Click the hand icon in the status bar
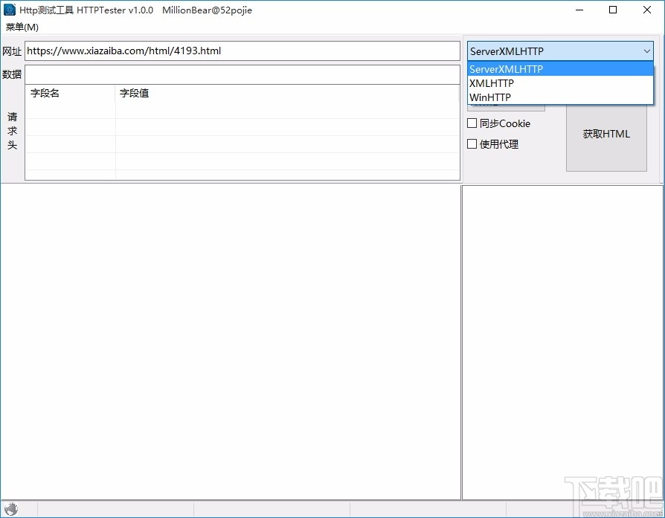 [12, 508]
